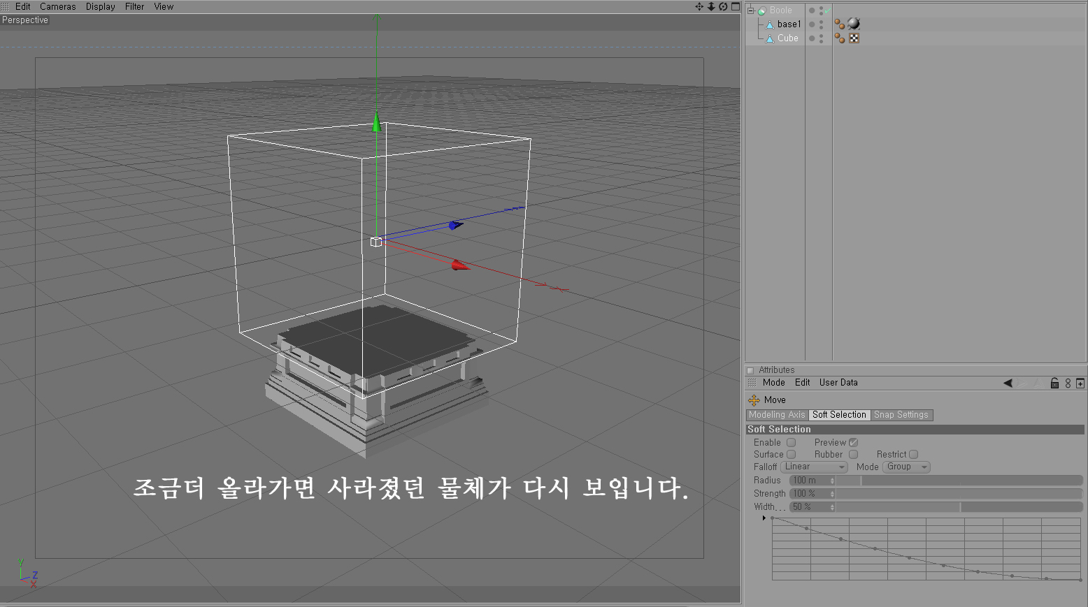Toggle the Surface checkbox
The width and height of the screenshot is (1088, 607).
[x=791, y=455]
